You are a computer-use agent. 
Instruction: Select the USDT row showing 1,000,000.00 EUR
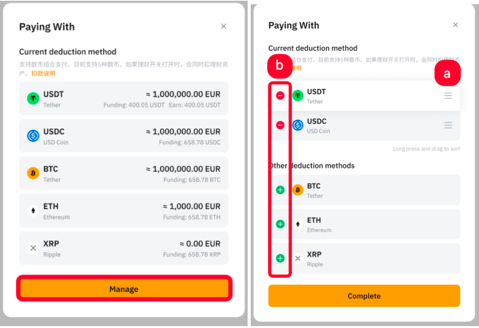(124, 98)
